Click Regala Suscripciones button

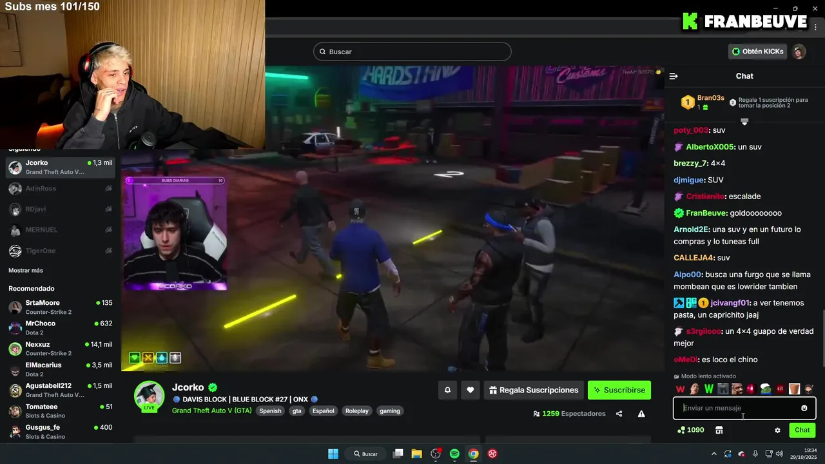click(x=534, y=390)
